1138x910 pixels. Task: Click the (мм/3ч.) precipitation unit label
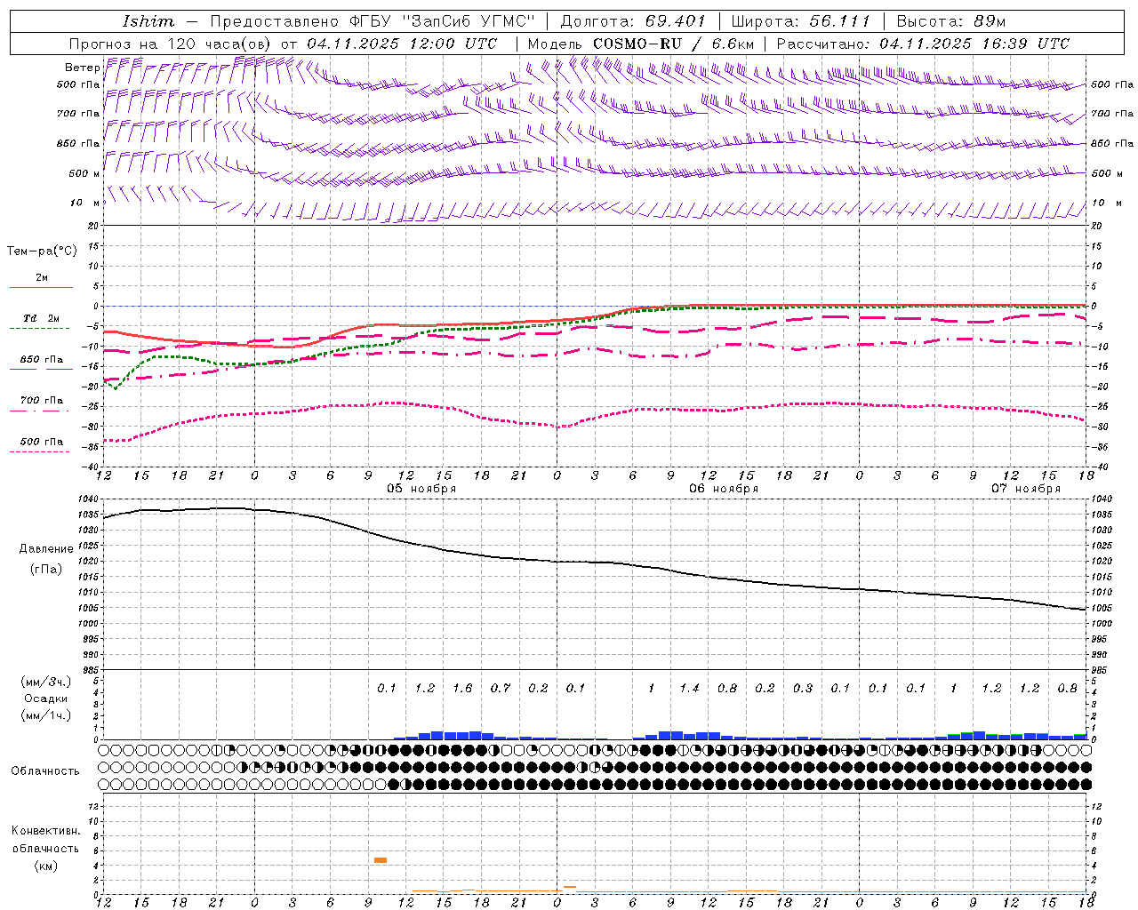coord(46,682)
